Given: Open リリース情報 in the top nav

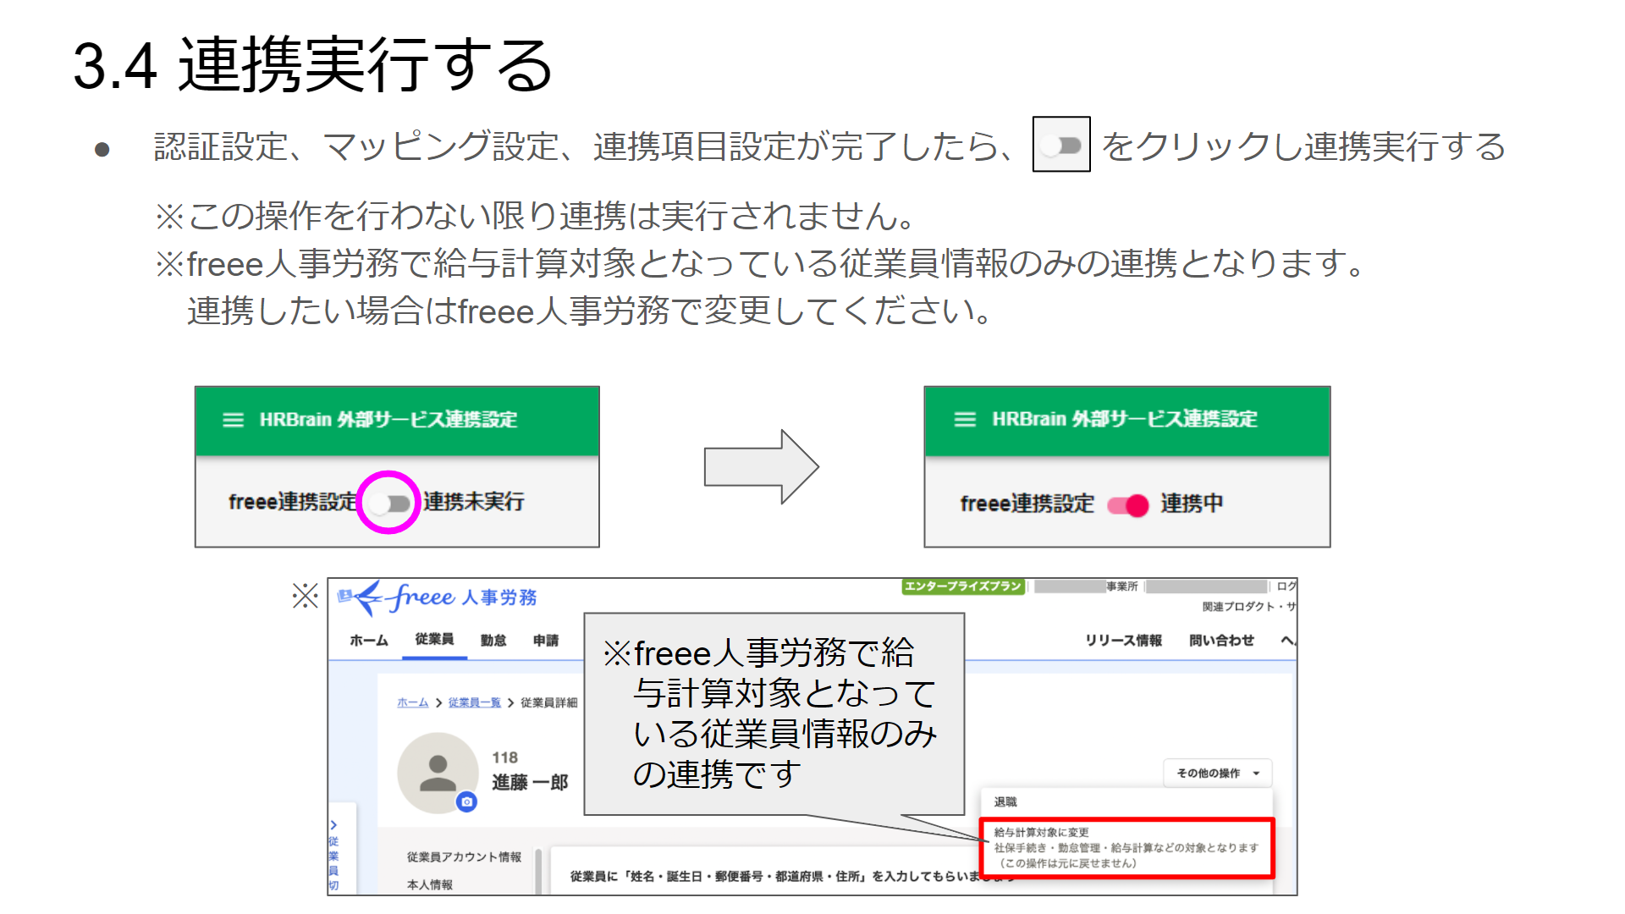Looking at the screenshot, I should pyautogui.click(x=1123, y=641).
